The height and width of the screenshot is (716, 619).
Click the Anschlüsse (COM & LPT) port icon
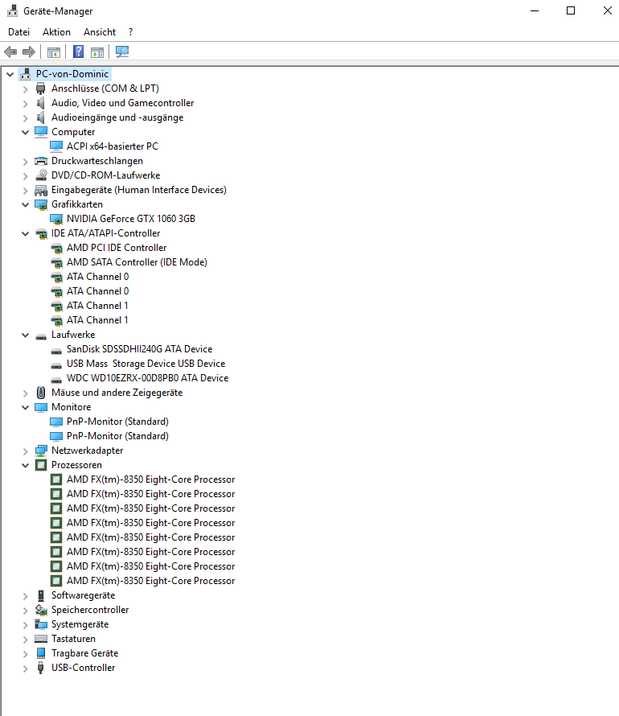(41, 88)
